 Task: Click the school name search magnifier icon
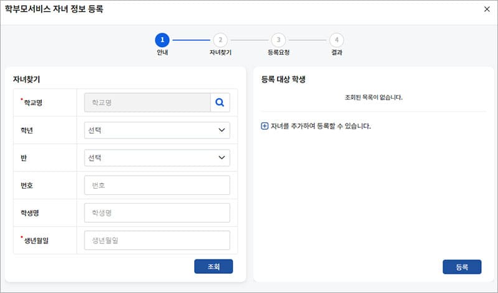tap(220, 102)
